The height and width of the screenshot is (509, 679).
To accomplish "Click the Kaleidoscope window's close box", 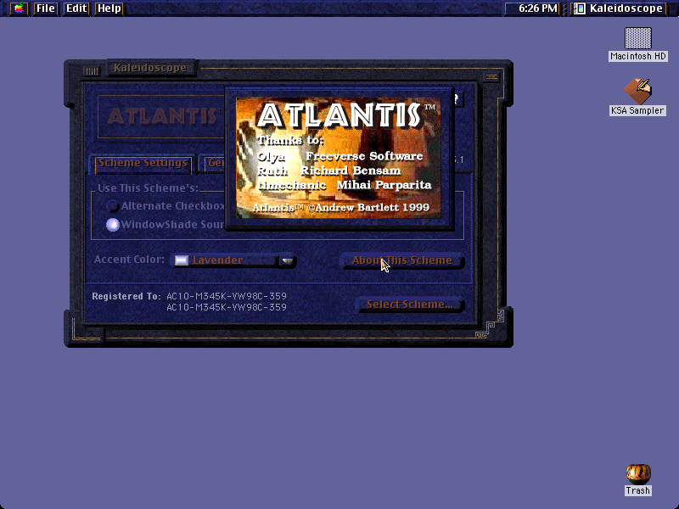I will click(x=92, y=71).
